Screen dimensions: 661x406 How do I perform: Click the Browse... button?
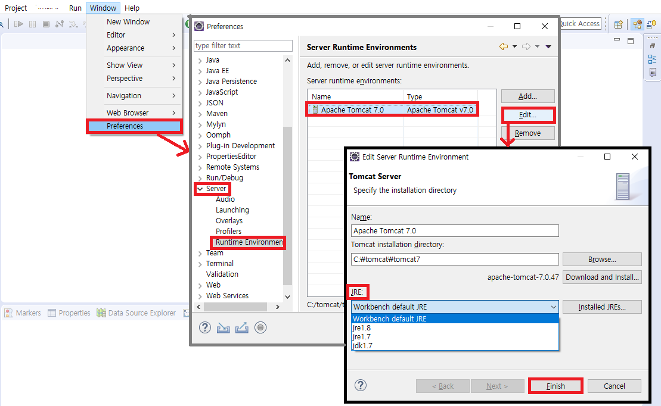click(x=602, y=260)
